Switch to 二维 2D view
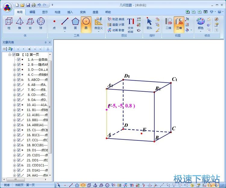This screenshot has width=226, height=188. click(x=169, y=23)
